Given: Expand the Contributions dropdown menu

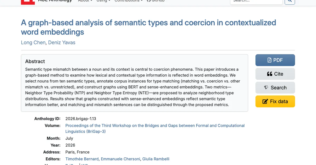Looking at the screenshot, I should 129,1.
